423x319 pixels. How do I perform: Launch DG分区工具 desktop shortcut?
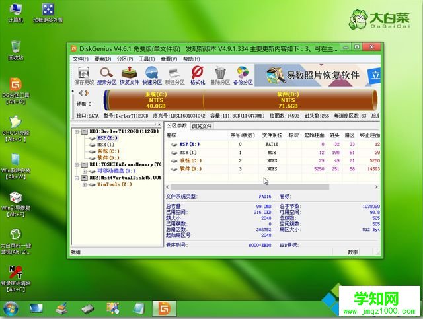[16, 91]
